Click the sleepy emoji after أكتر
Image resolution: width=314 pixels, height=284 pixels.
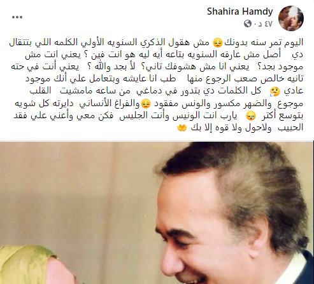tap(250, 116)
